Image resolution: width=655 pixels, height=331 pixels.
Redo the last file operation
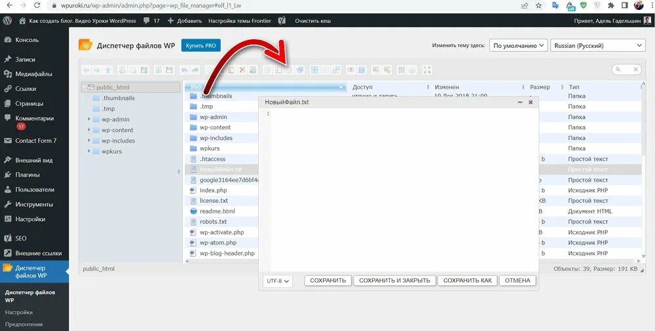195,70
